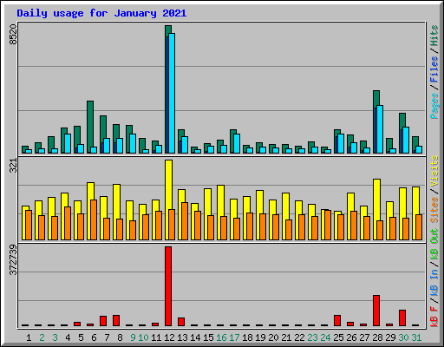This screenshot has width=444, height=347.
Task: Click day 8 axis label
Action: 120,337
